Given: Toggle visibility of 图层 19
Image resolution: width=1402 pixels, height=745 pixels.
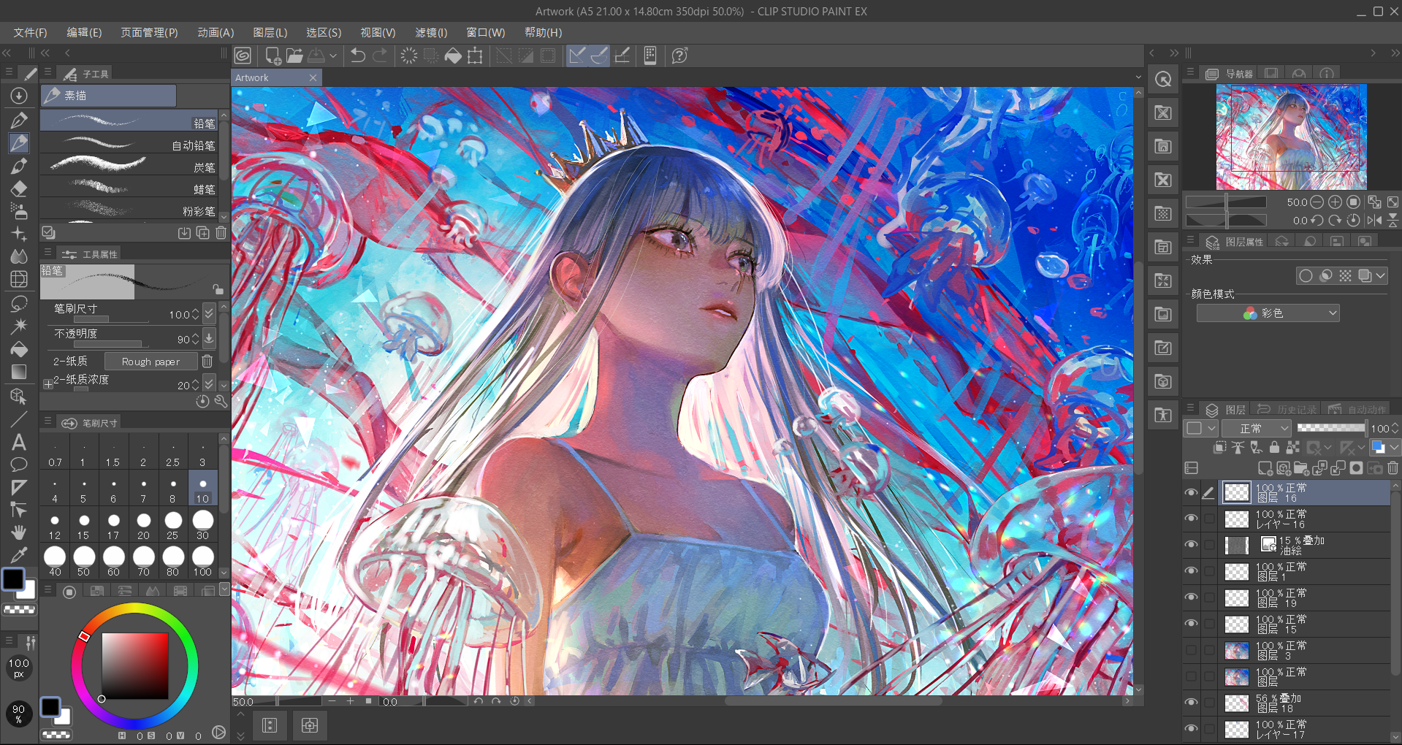Looking at the screenshot, I should pyautogui.click(x=1191, y=597).
